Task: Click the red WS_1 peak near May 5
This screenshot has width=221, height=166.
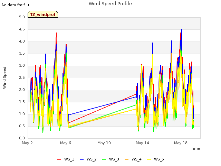Action: (56, 33)
